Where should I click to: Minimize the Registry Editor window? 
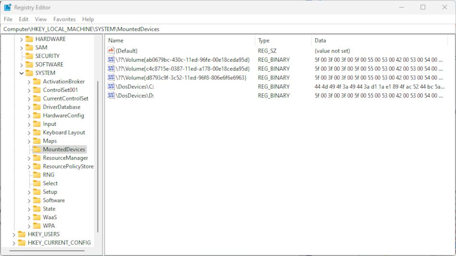[x=402, y=7]
